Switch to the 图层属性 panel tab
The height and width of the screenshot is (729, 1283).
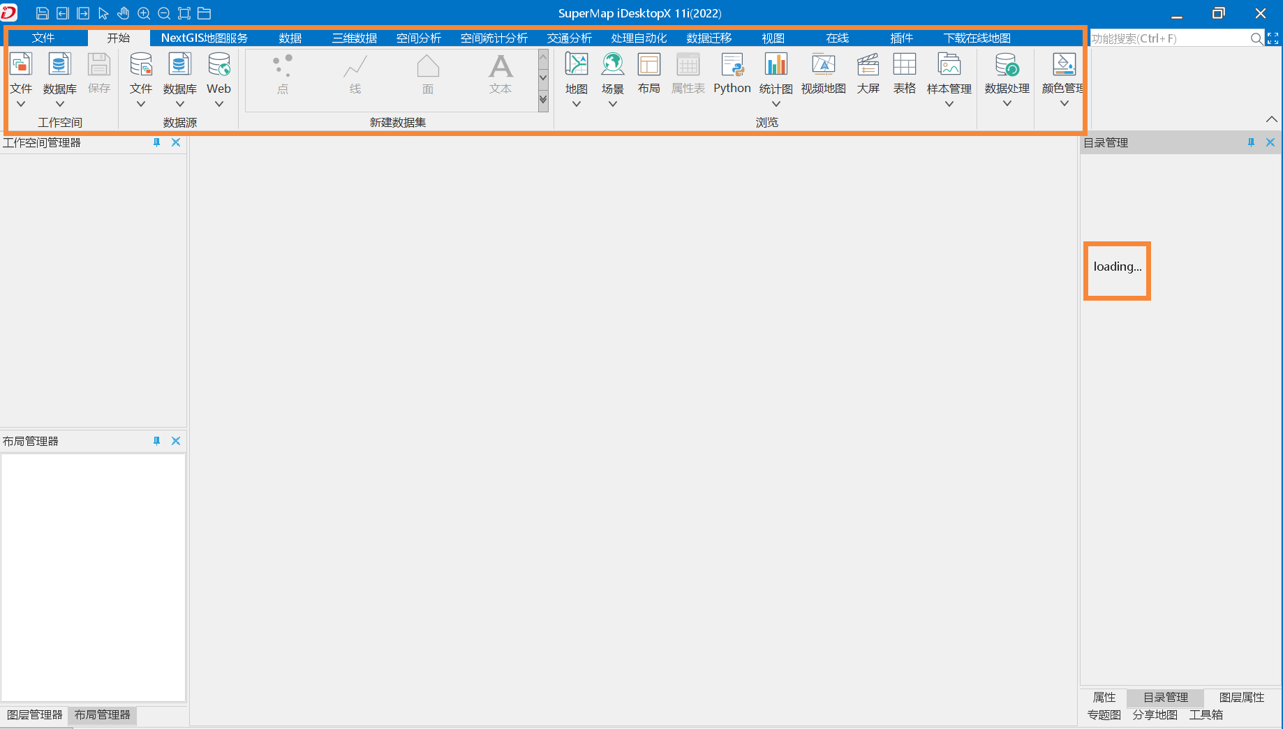[1242, 698]
